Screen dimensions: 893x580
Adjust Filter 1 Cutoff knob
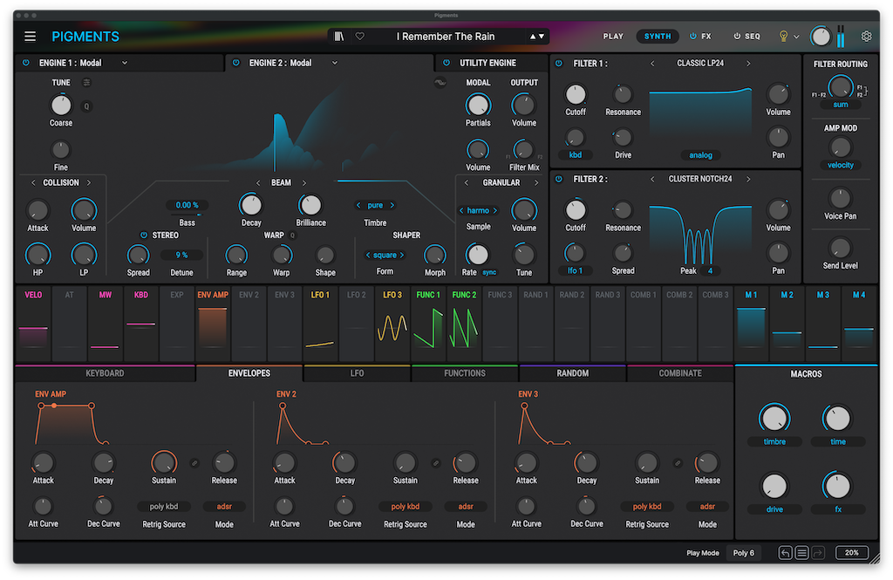[576, 94]
